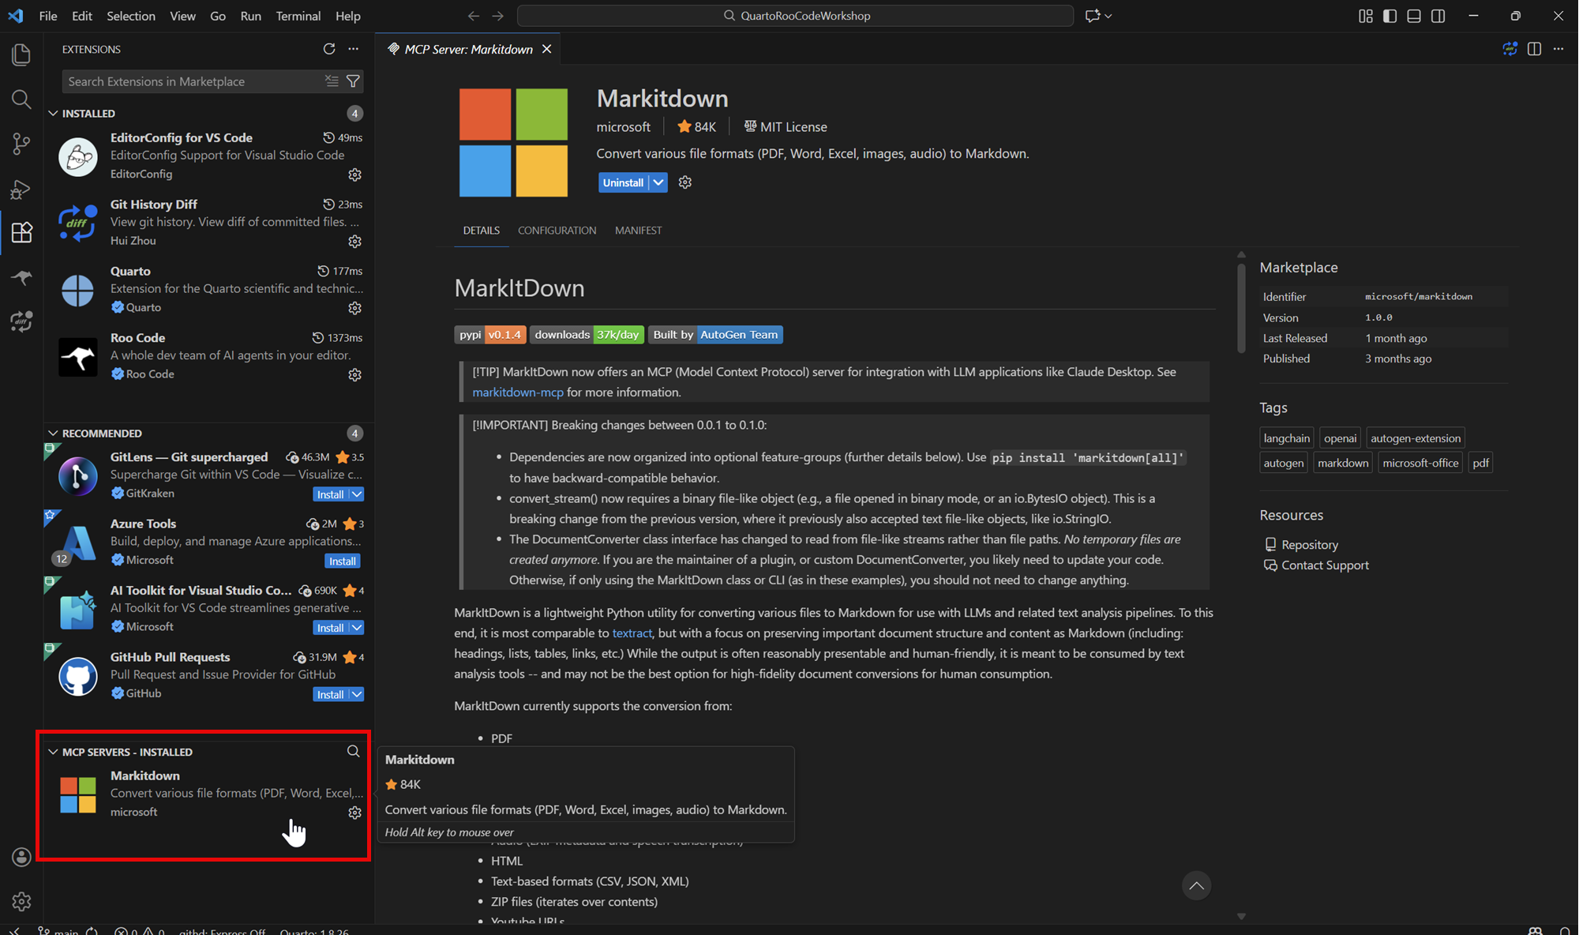Open the Explorer view in activity bar
This screenshot has height=935, width=1579.
click(x=21, y=54)
